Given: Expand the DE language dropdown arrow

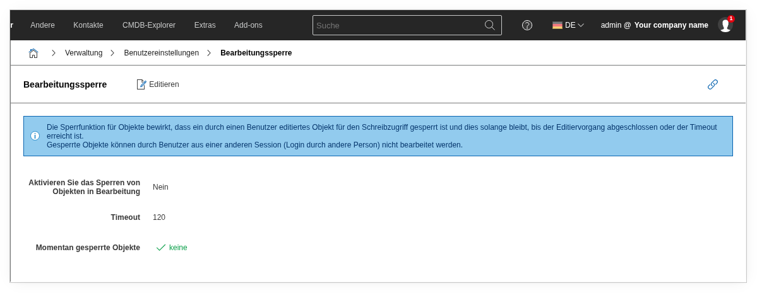Looking at the screenshot, I should 581,25.
